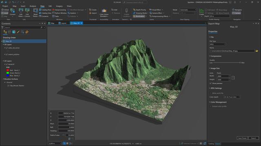Switch to Catalog pane tab at bottom
Screen dimensions: 261x146
click(211, 144)
